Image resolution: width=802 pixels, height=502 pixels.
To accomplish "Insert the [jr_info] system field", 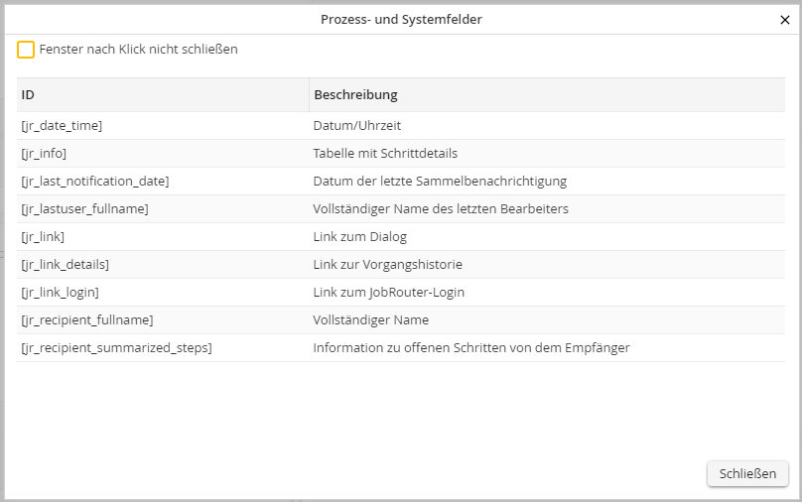I will click(x=44, y=154).
